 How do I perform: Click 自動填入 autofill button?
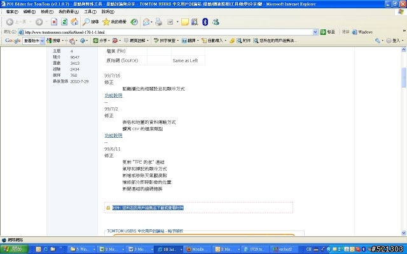coord(212,41)
